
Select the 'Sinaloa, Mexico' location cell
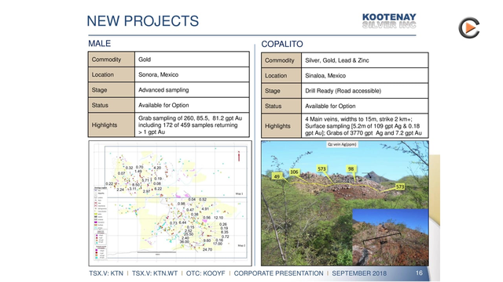[x=365, y=76]
